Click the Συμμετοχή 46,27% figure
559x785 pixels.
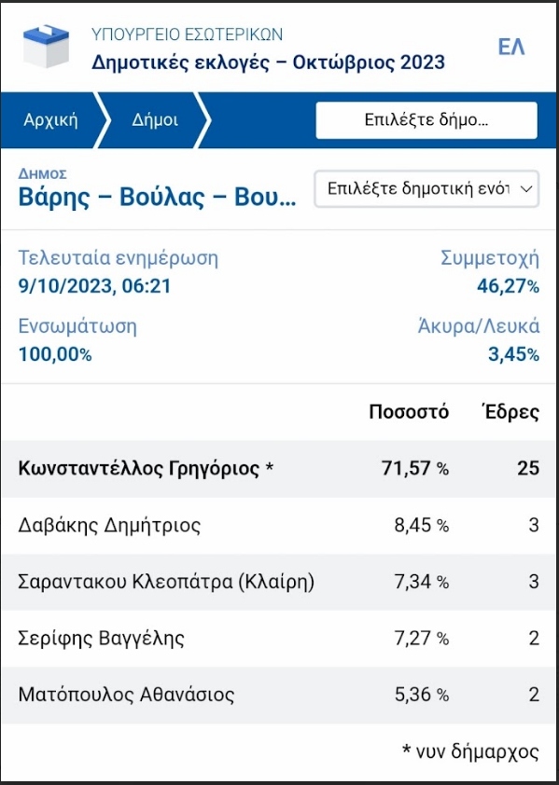[508, 286]
